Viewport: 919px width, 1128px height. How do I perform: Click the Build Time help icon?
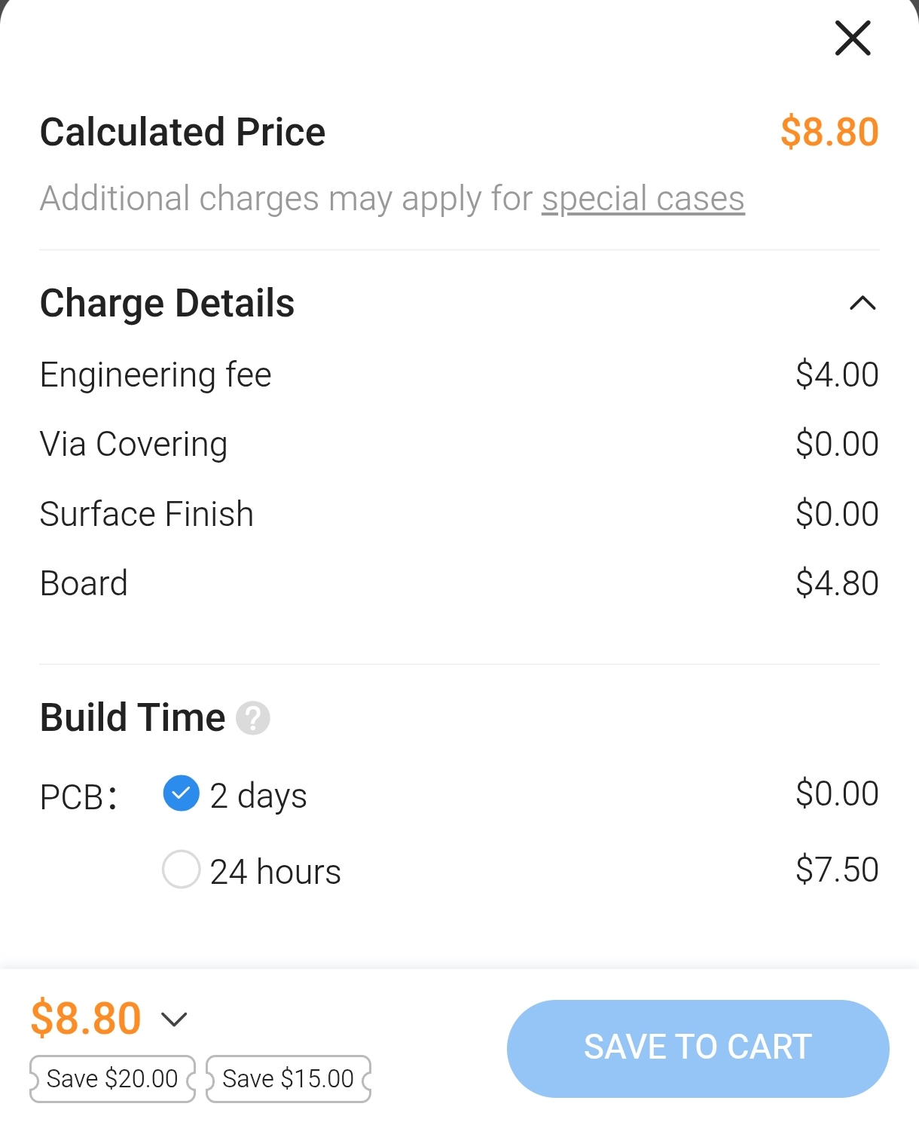(x=253, y=718)
